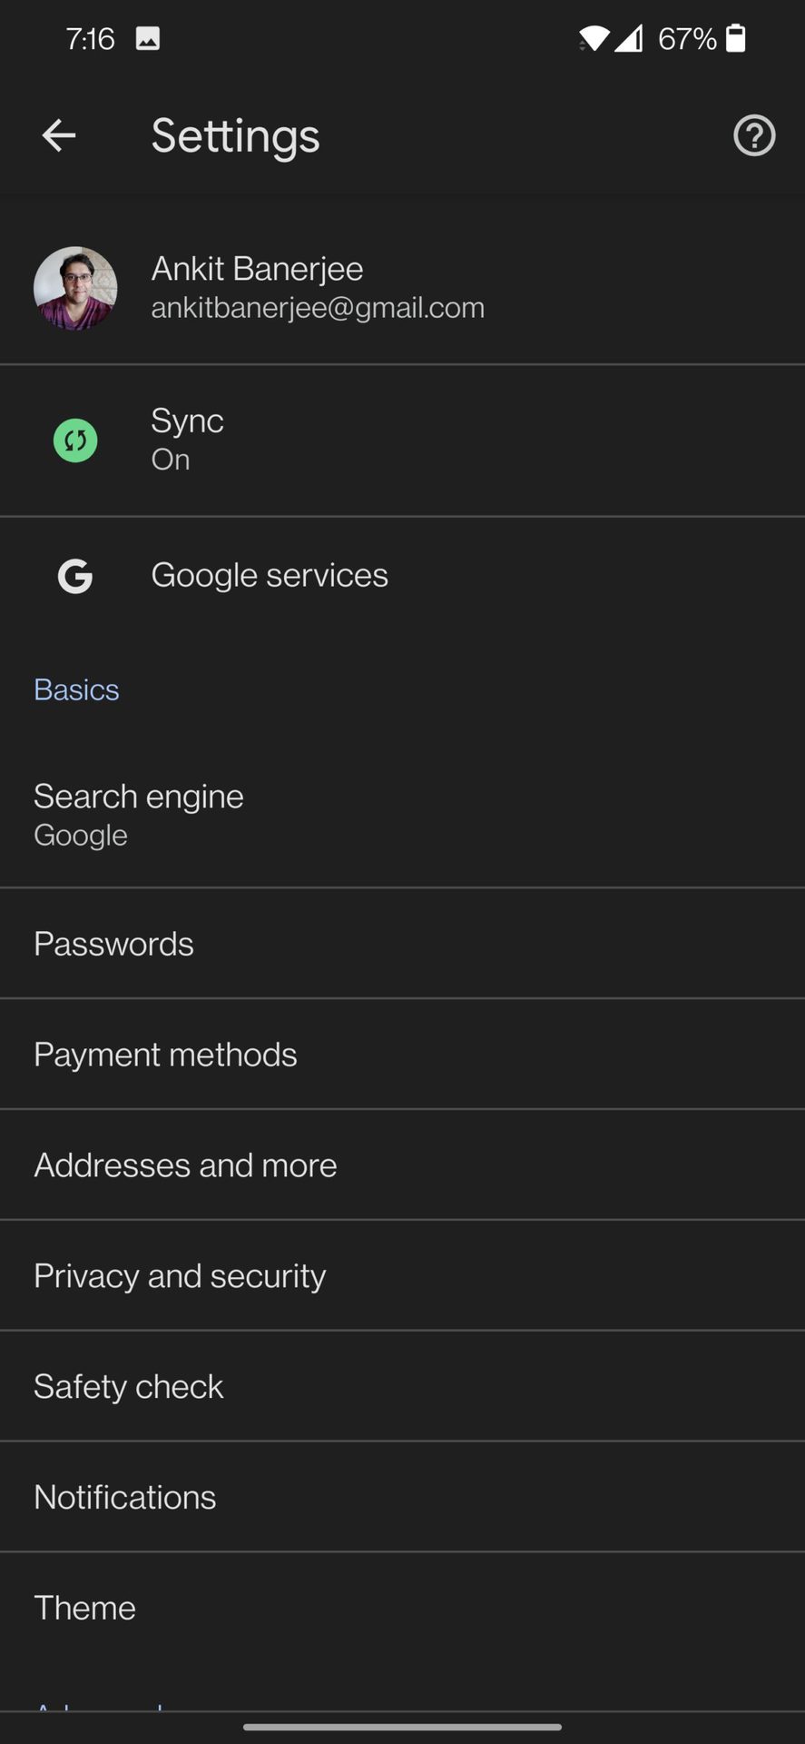Tap the back arrow icon

[59, 136]
